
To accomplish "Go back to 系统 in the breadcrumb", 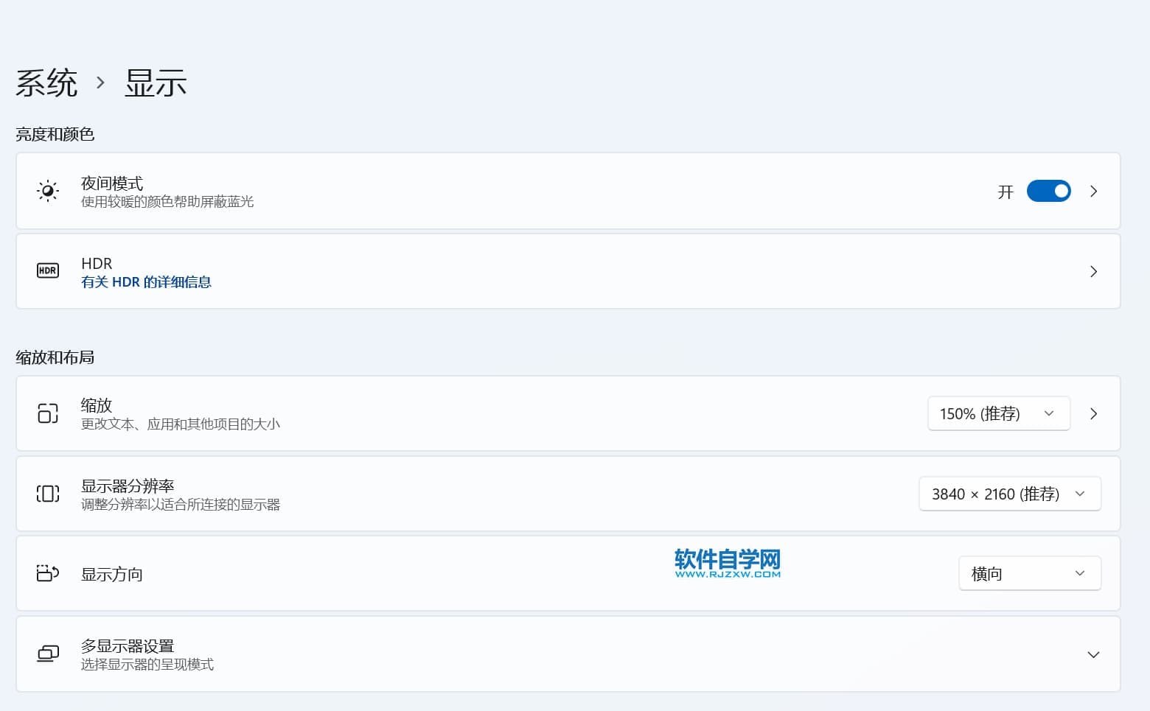I will [x=46, y=83].
